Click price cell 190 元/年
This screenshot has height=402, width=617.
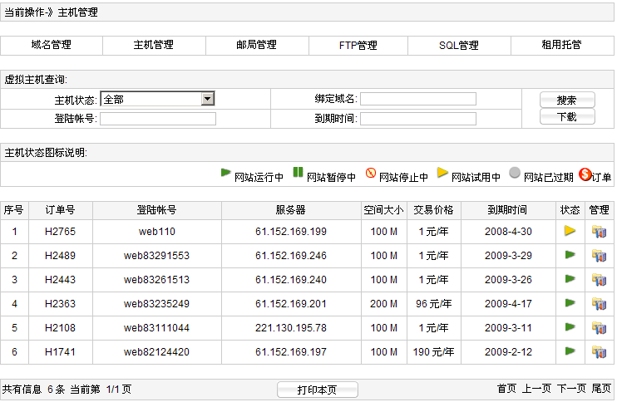[x=433, y=351]
